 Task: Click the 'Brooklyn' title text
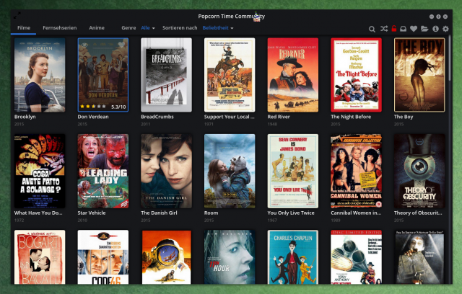25,117
